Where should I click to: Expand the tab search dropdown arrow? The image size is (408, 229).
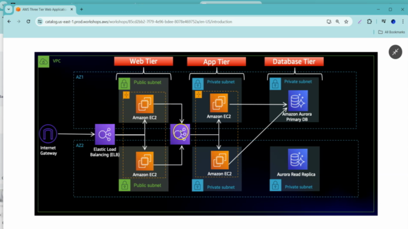(8, 10)
